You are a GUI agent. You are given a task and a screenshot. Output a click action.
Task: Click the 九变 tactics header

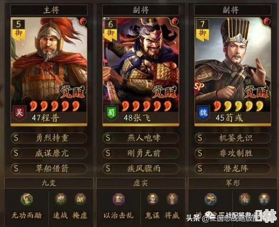[x=49, y=183]
